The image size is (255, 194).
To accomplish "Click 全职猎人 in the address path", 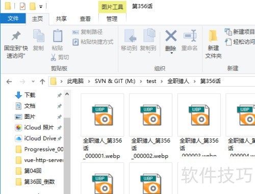I will (x=178, y=81).
